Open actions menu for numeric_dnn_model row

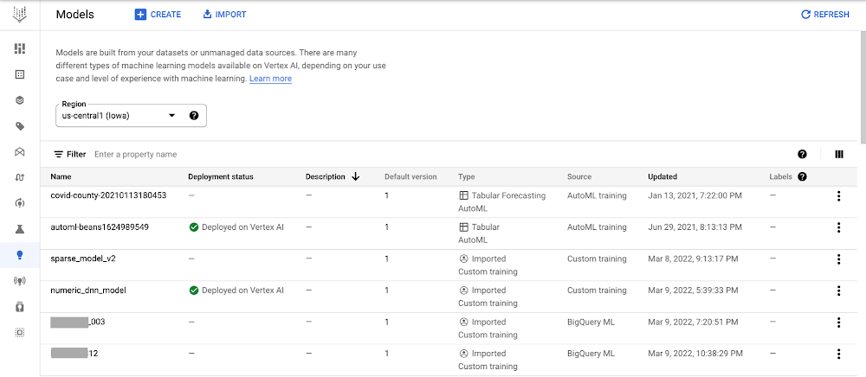click(838, 291)
